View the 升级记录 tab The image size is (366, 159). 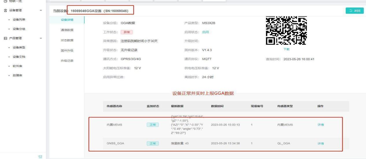[67, 61]
